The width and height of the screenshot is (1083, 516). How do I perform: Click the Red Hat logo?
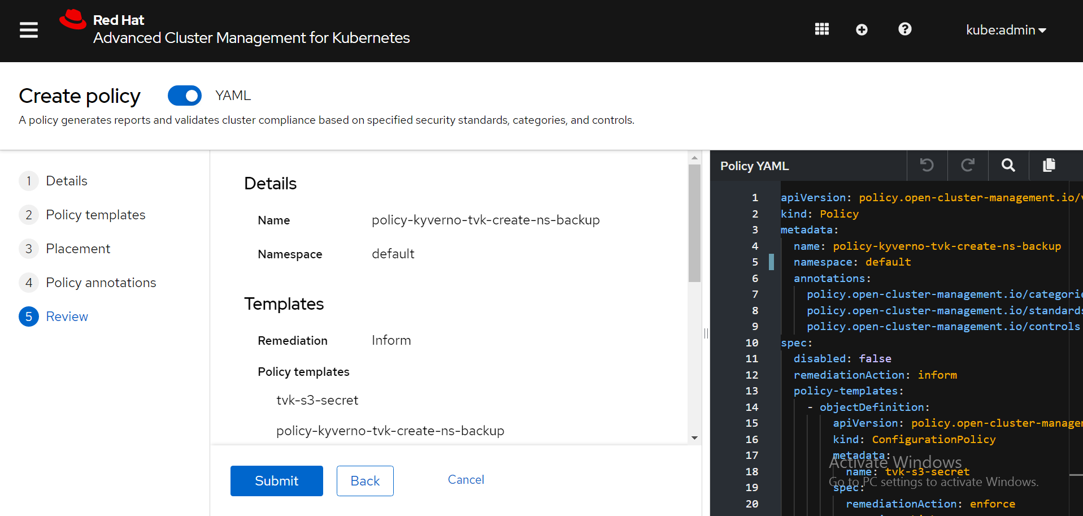click(x=73, y=20)
